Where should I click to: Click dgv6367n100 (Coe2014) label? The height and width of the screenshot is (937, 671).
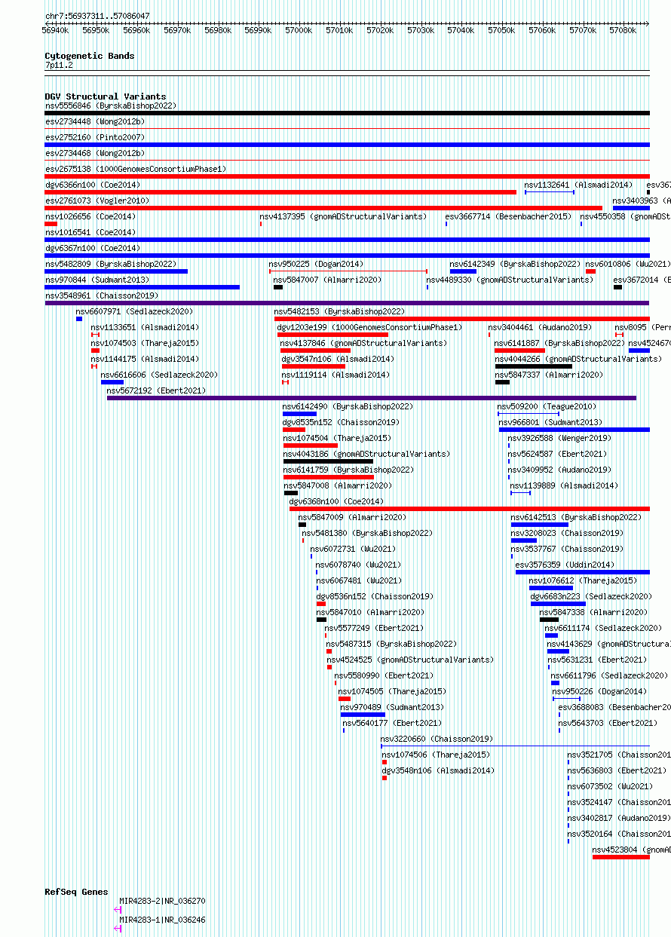[92, 248]
